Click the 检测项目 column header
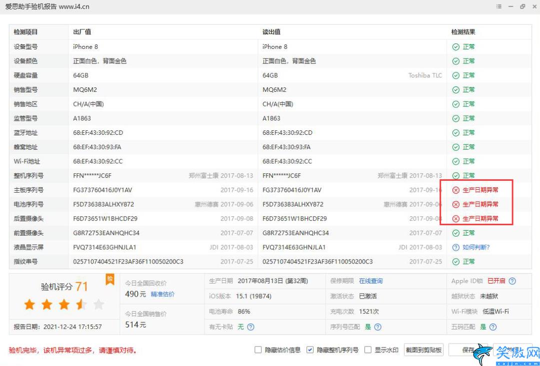 point(25,32)
